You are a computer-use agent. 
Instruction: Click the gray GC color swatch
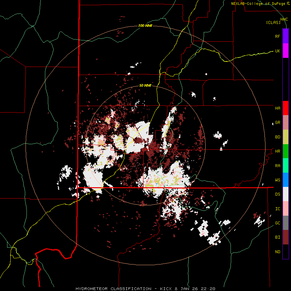[x=286, y=223]
